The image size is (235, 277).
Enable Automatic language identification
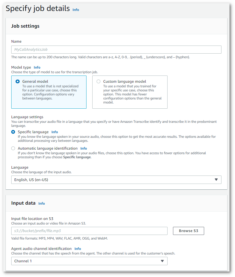point(13,148)
